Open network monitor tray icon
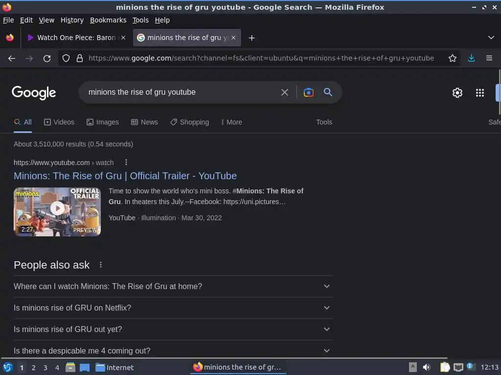 458,367
